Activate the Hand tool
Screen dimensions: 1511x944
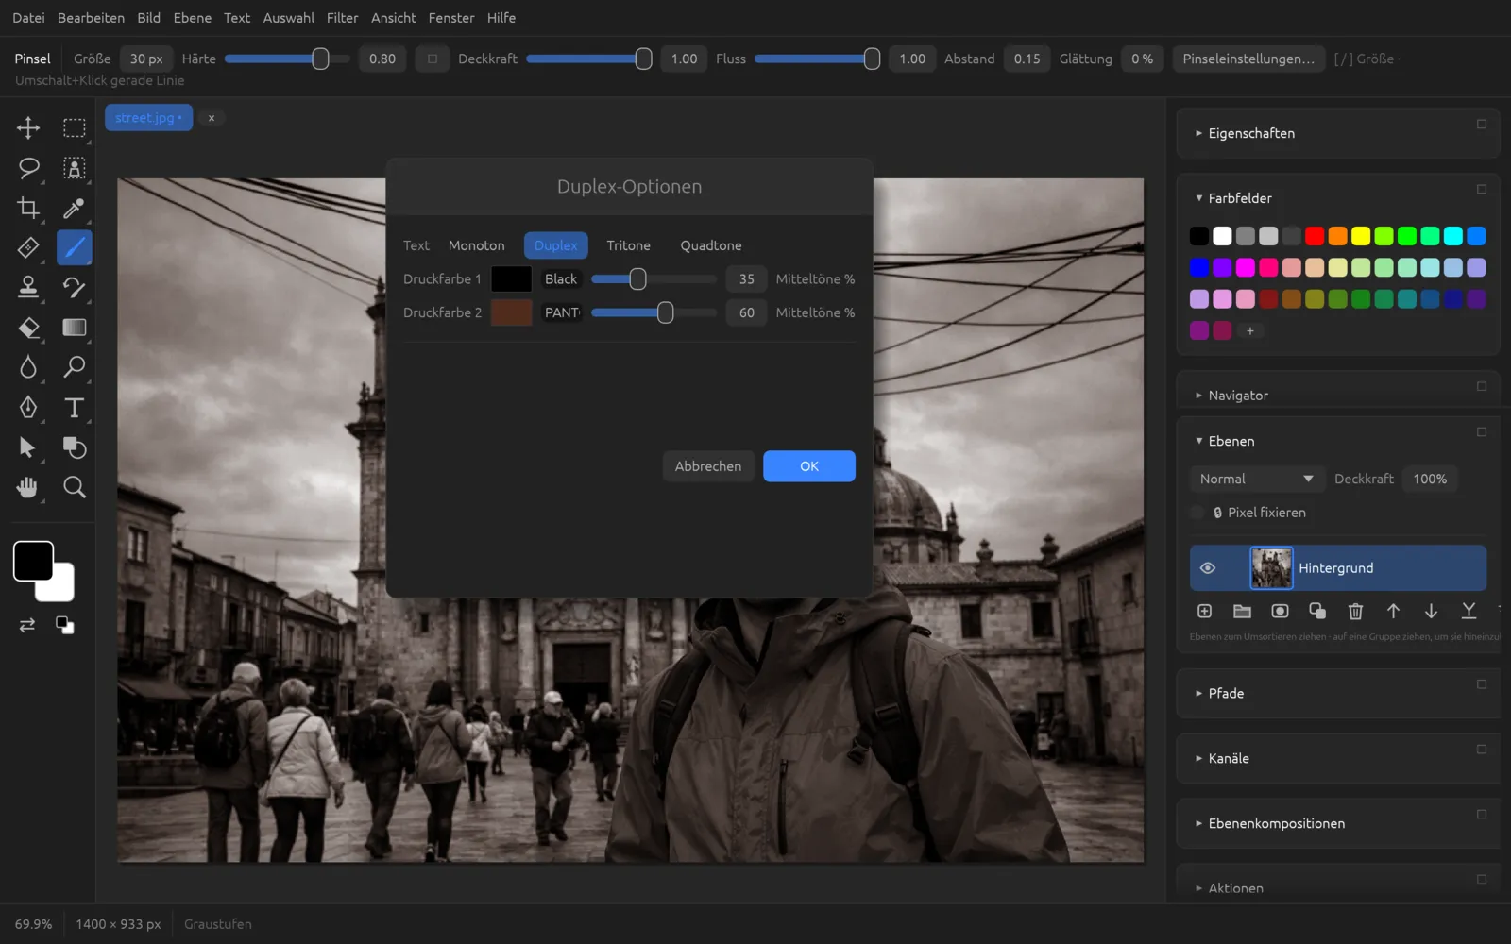click(28, 487)
